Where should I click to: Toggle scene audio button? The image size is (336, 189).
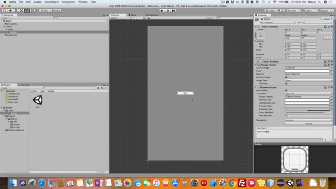point(144,18)
